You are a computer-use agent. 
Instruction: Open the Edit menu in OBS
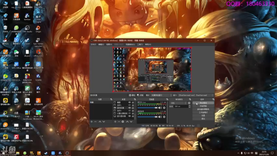tap(101, 44)
